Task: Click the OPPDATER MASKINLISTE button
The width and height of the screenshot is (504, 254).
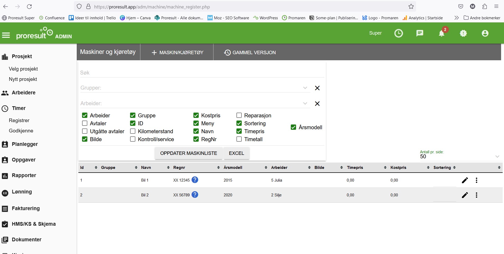Action: [189, 153]
